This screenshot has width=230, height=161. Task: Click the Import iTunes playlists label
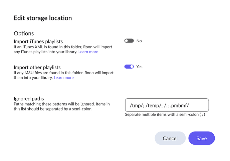(x=38, y=42)
